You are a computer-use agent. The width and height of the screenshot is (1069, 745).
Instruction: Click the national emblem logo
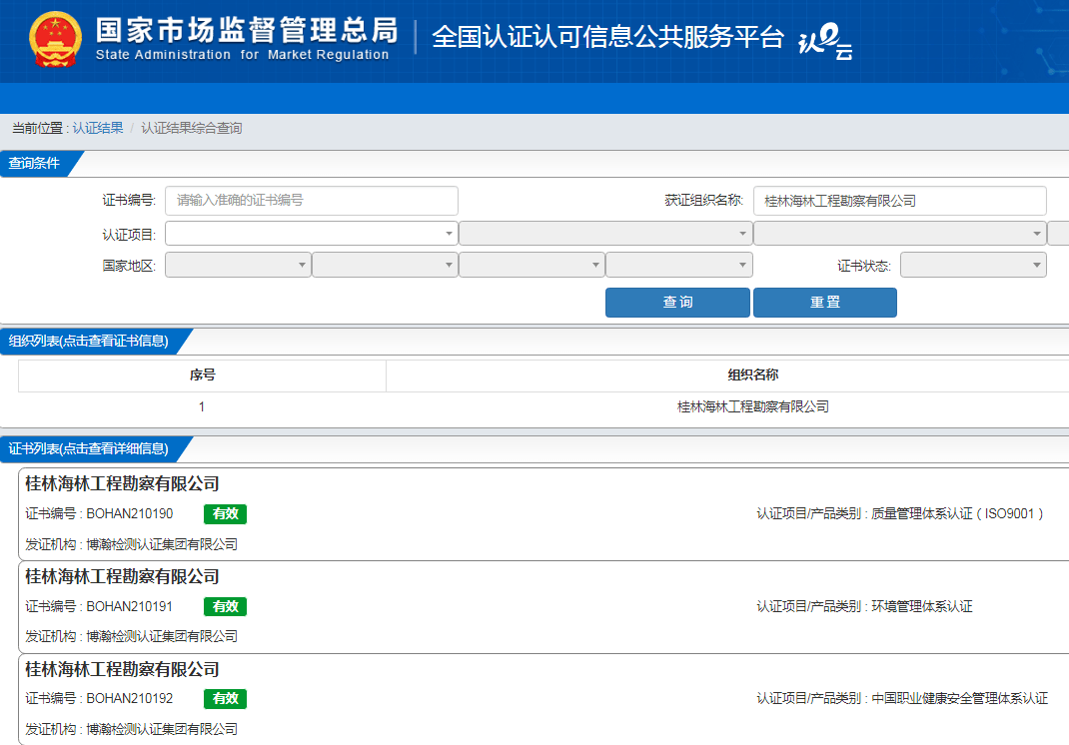tap(55, 40)
